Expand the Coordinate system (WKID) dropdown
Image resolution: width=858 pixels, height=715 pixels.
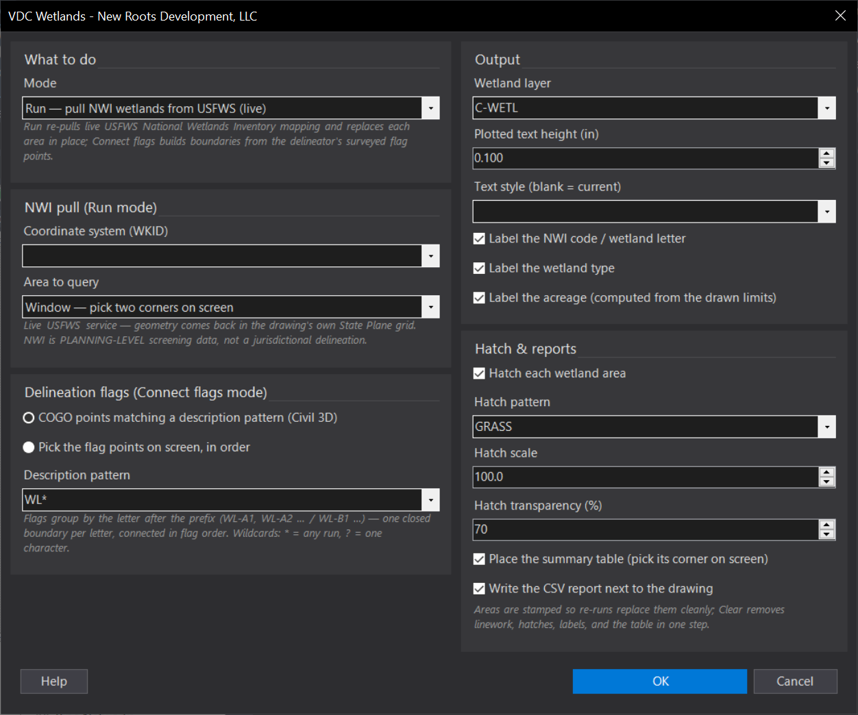pyautogui.click(x=430, y=256)
